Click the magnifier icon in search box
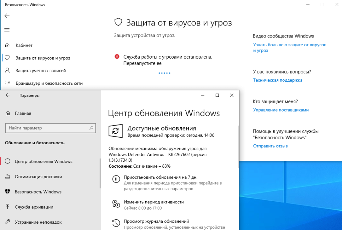Screen dimensions: 342x230 click(91, 128)
